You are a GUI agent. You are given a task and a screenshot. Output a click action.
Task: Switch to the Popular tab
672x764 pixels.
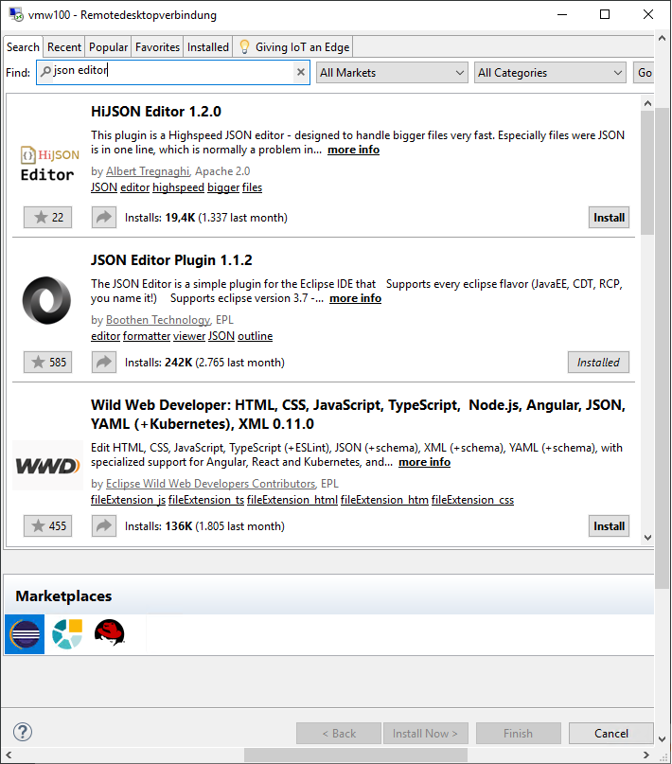coord(108,47)
